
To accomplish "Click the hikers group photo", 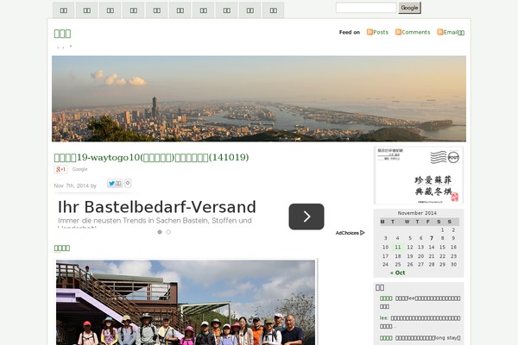I will tap(186, 303).
